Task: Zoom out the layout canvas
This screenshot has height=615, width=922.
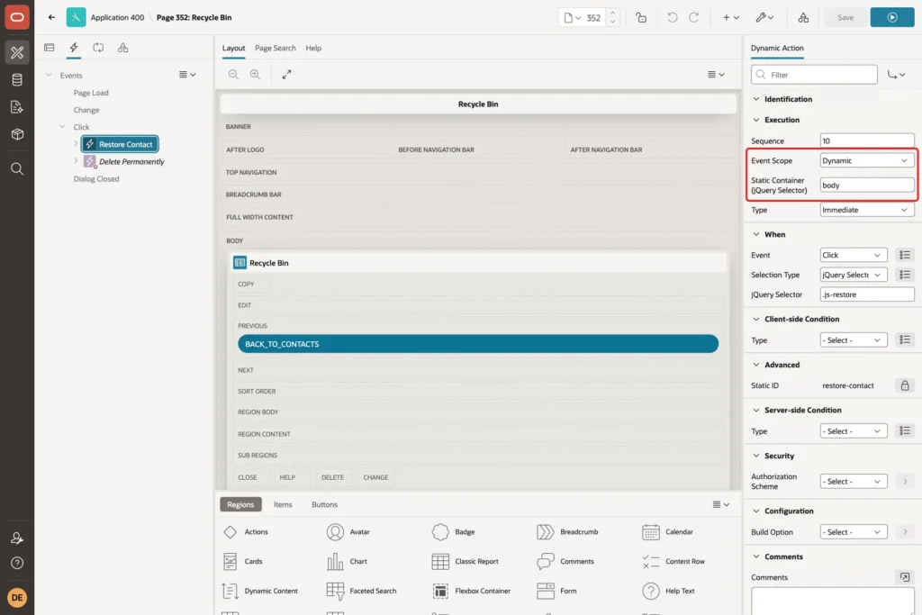Action: 233,74
